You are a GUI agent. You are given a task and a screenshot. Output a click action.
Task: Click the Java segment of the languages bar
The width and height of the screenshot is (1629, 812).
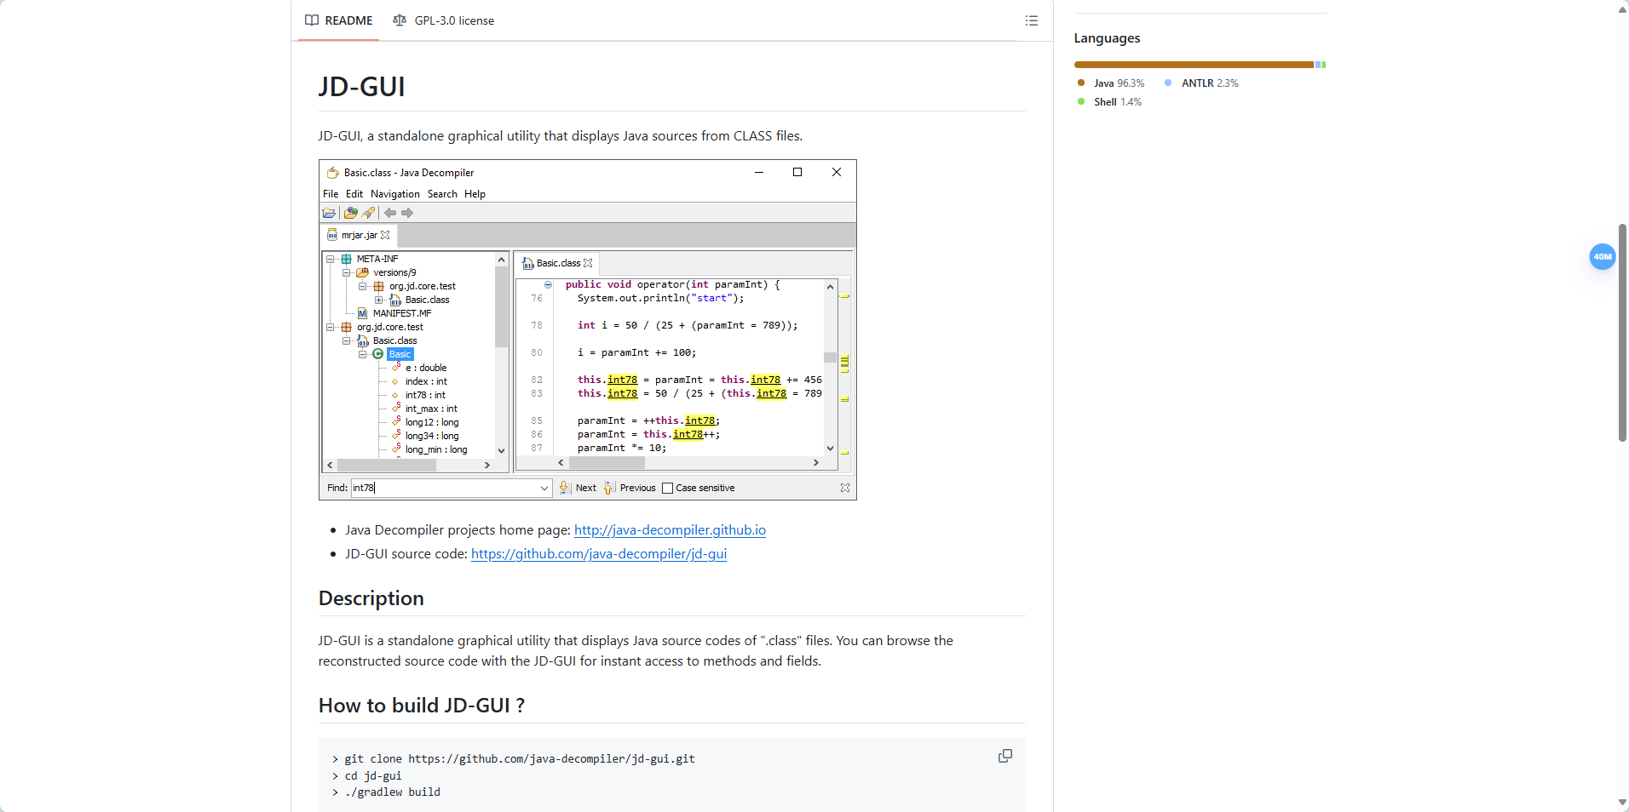[1194, 65]
